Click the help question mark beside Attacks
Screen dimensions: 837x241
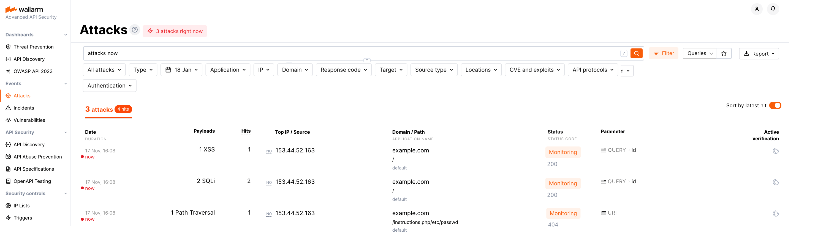(x=135, y=30)
